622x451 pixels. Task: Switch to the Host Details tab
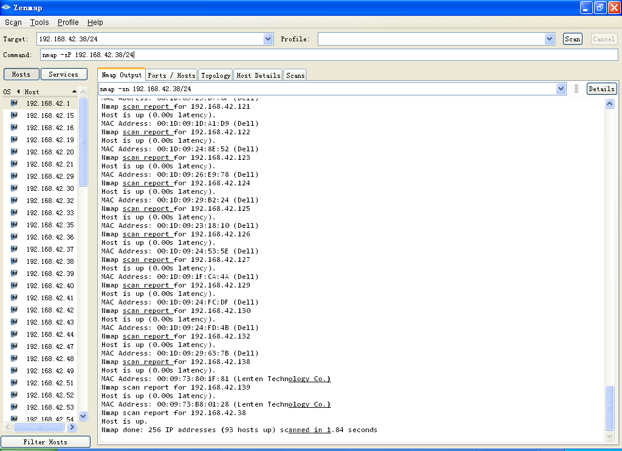258,75
